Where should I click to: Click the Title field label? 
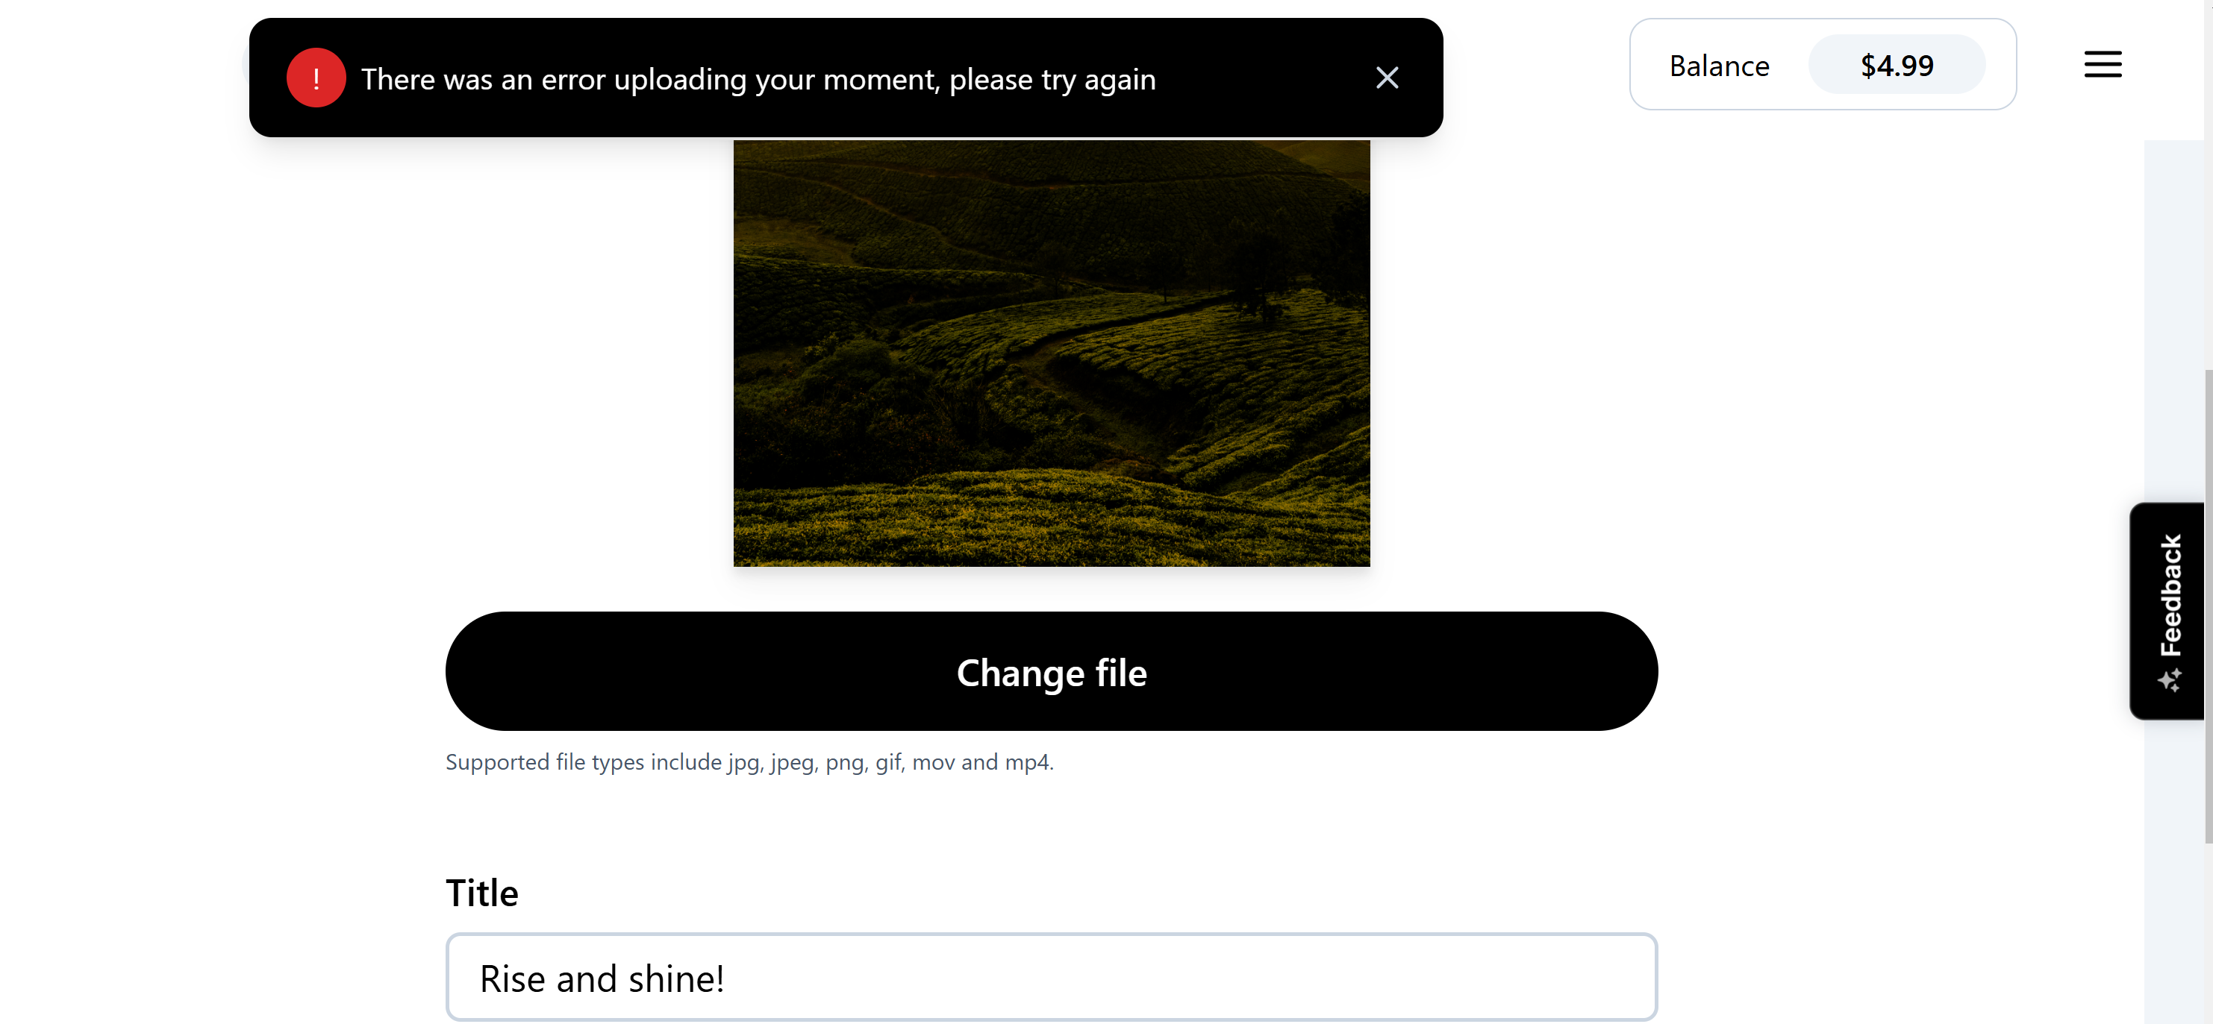[x=482, y=893]
